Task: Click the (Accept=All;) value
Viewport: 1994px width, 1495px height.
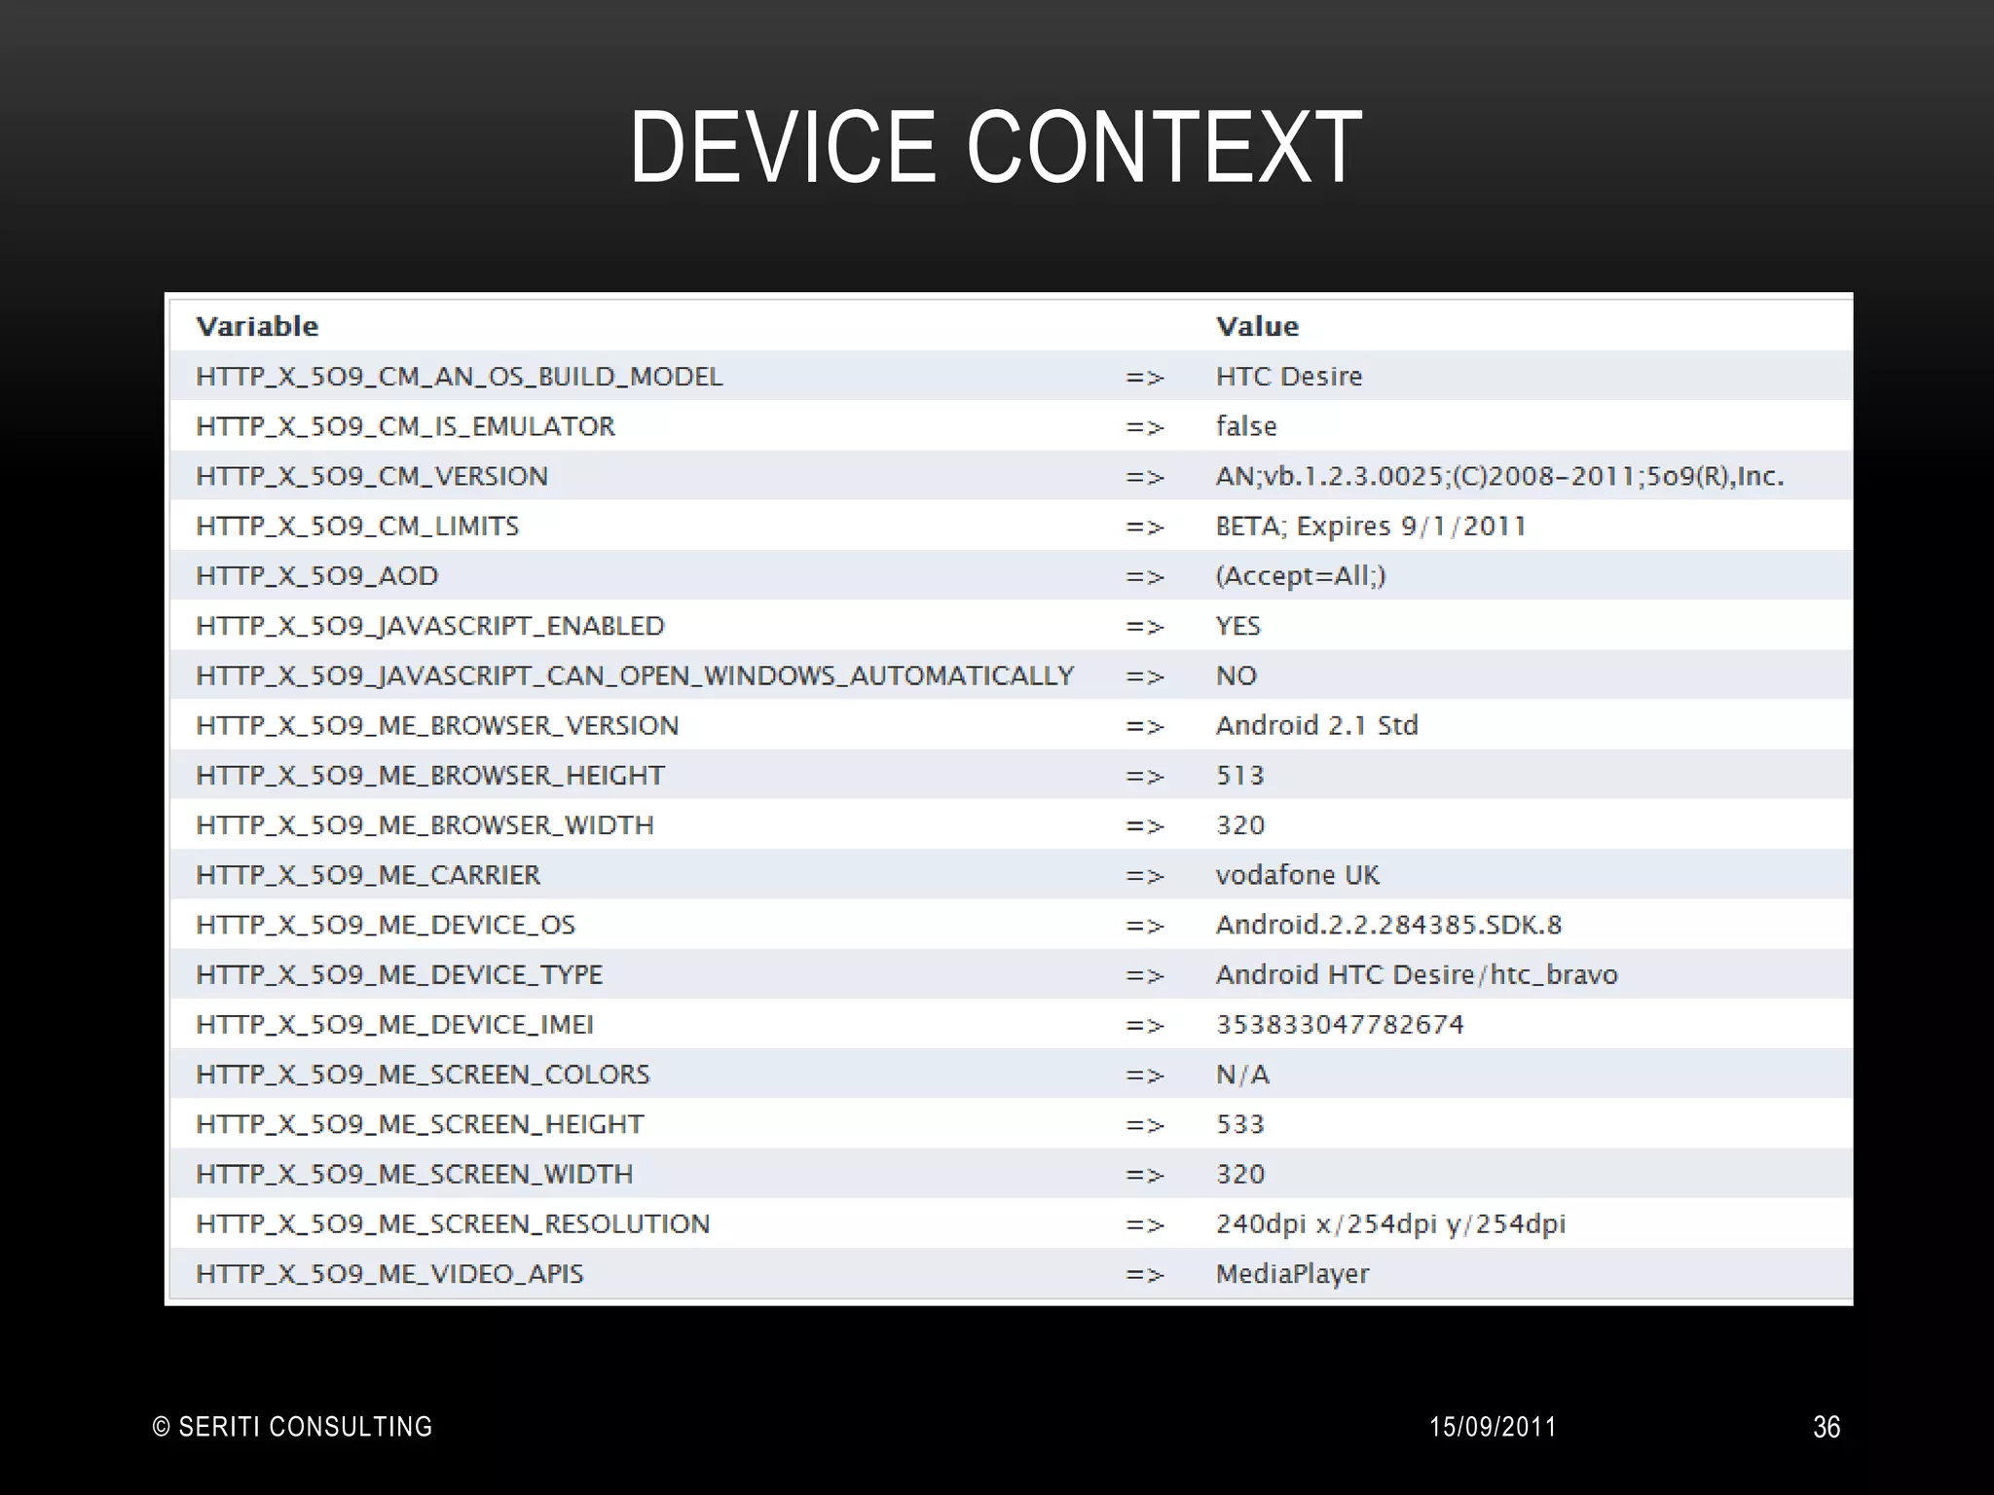Action: pos(1301,576)
